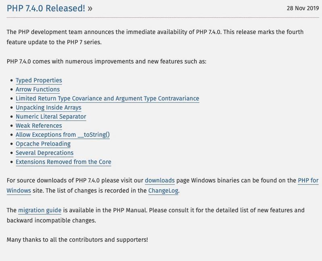Open Extensions Removed from the Core link
This screenshot has height=261, width=322.
(x=63, y=162)
